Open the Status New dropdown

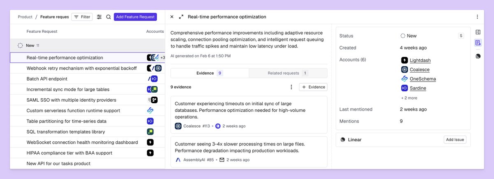(409, 36)
